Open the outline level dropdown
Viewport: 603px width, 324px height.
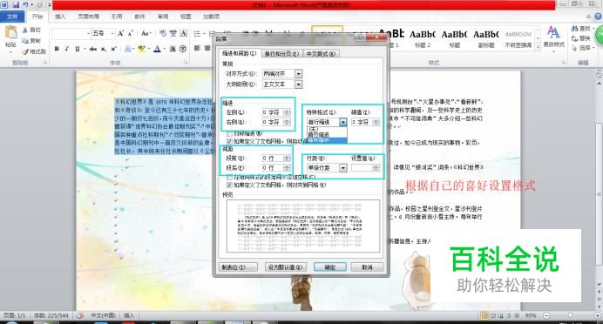pyautogui.click(x=298, y=84)
